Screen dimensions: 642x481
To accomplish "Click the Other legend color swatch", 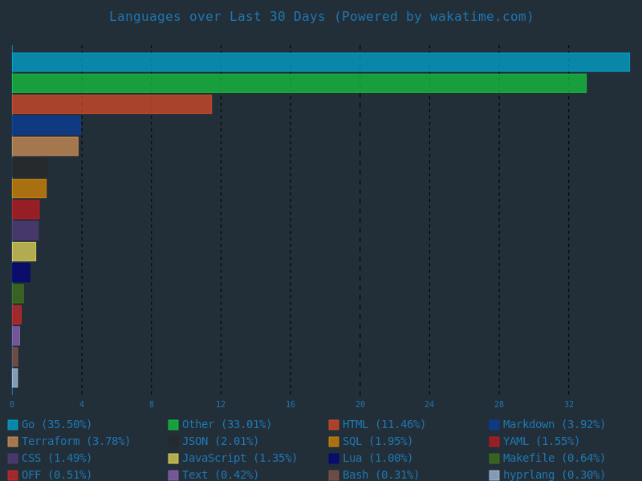I will click(x=173, y=425).
